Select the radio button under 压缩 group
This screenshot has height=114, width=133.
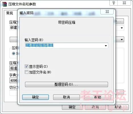14,53
